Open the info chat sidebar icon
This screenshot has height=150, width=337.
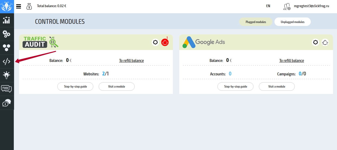pyautogui.click(x=7, y=103)
